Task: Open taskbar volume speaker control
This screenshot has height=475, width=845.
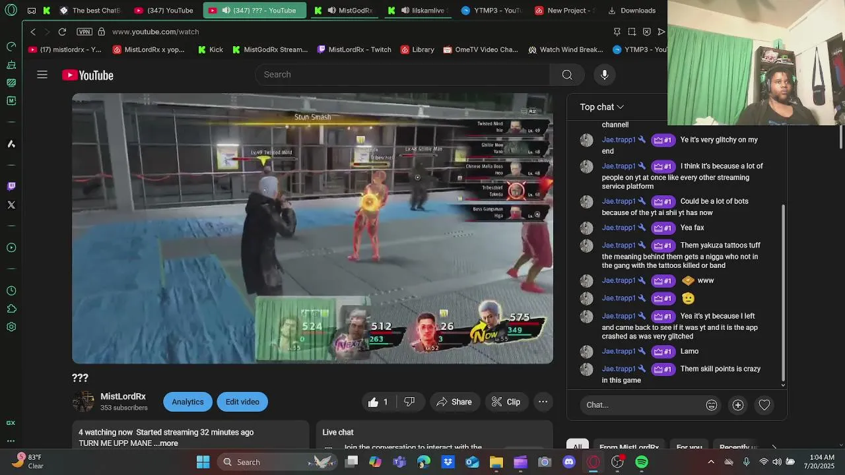Action: tap(778, 462)
